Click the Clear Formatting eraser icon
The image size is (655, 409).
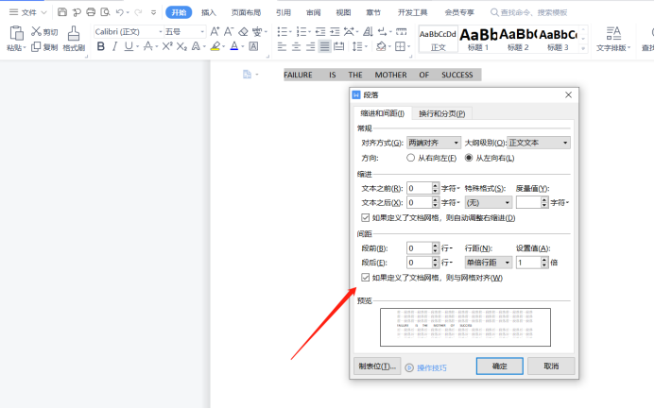243,31
